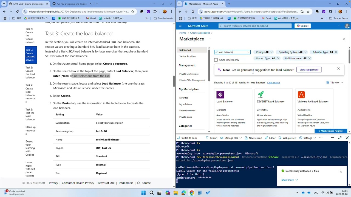Image resolution: width=351 pixels, height=197 pixels.
Task: Open a new tab in the left browser
Action: [97, 4]
